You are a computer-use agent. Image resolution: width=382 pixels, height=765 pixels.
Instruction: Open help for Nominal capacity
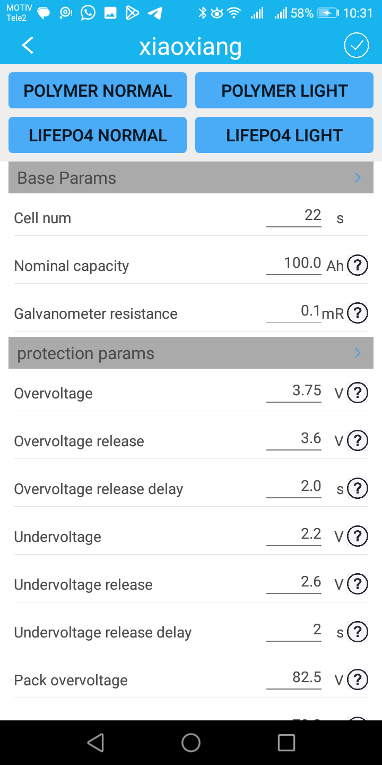(x=358, y=265)
